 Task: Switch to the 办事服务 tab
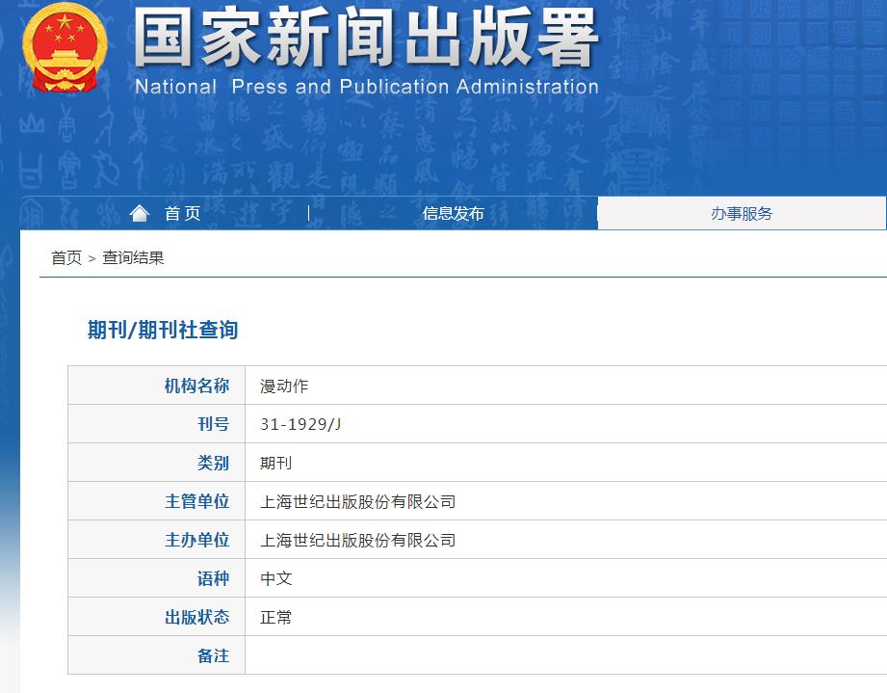[x=743, y=213]
